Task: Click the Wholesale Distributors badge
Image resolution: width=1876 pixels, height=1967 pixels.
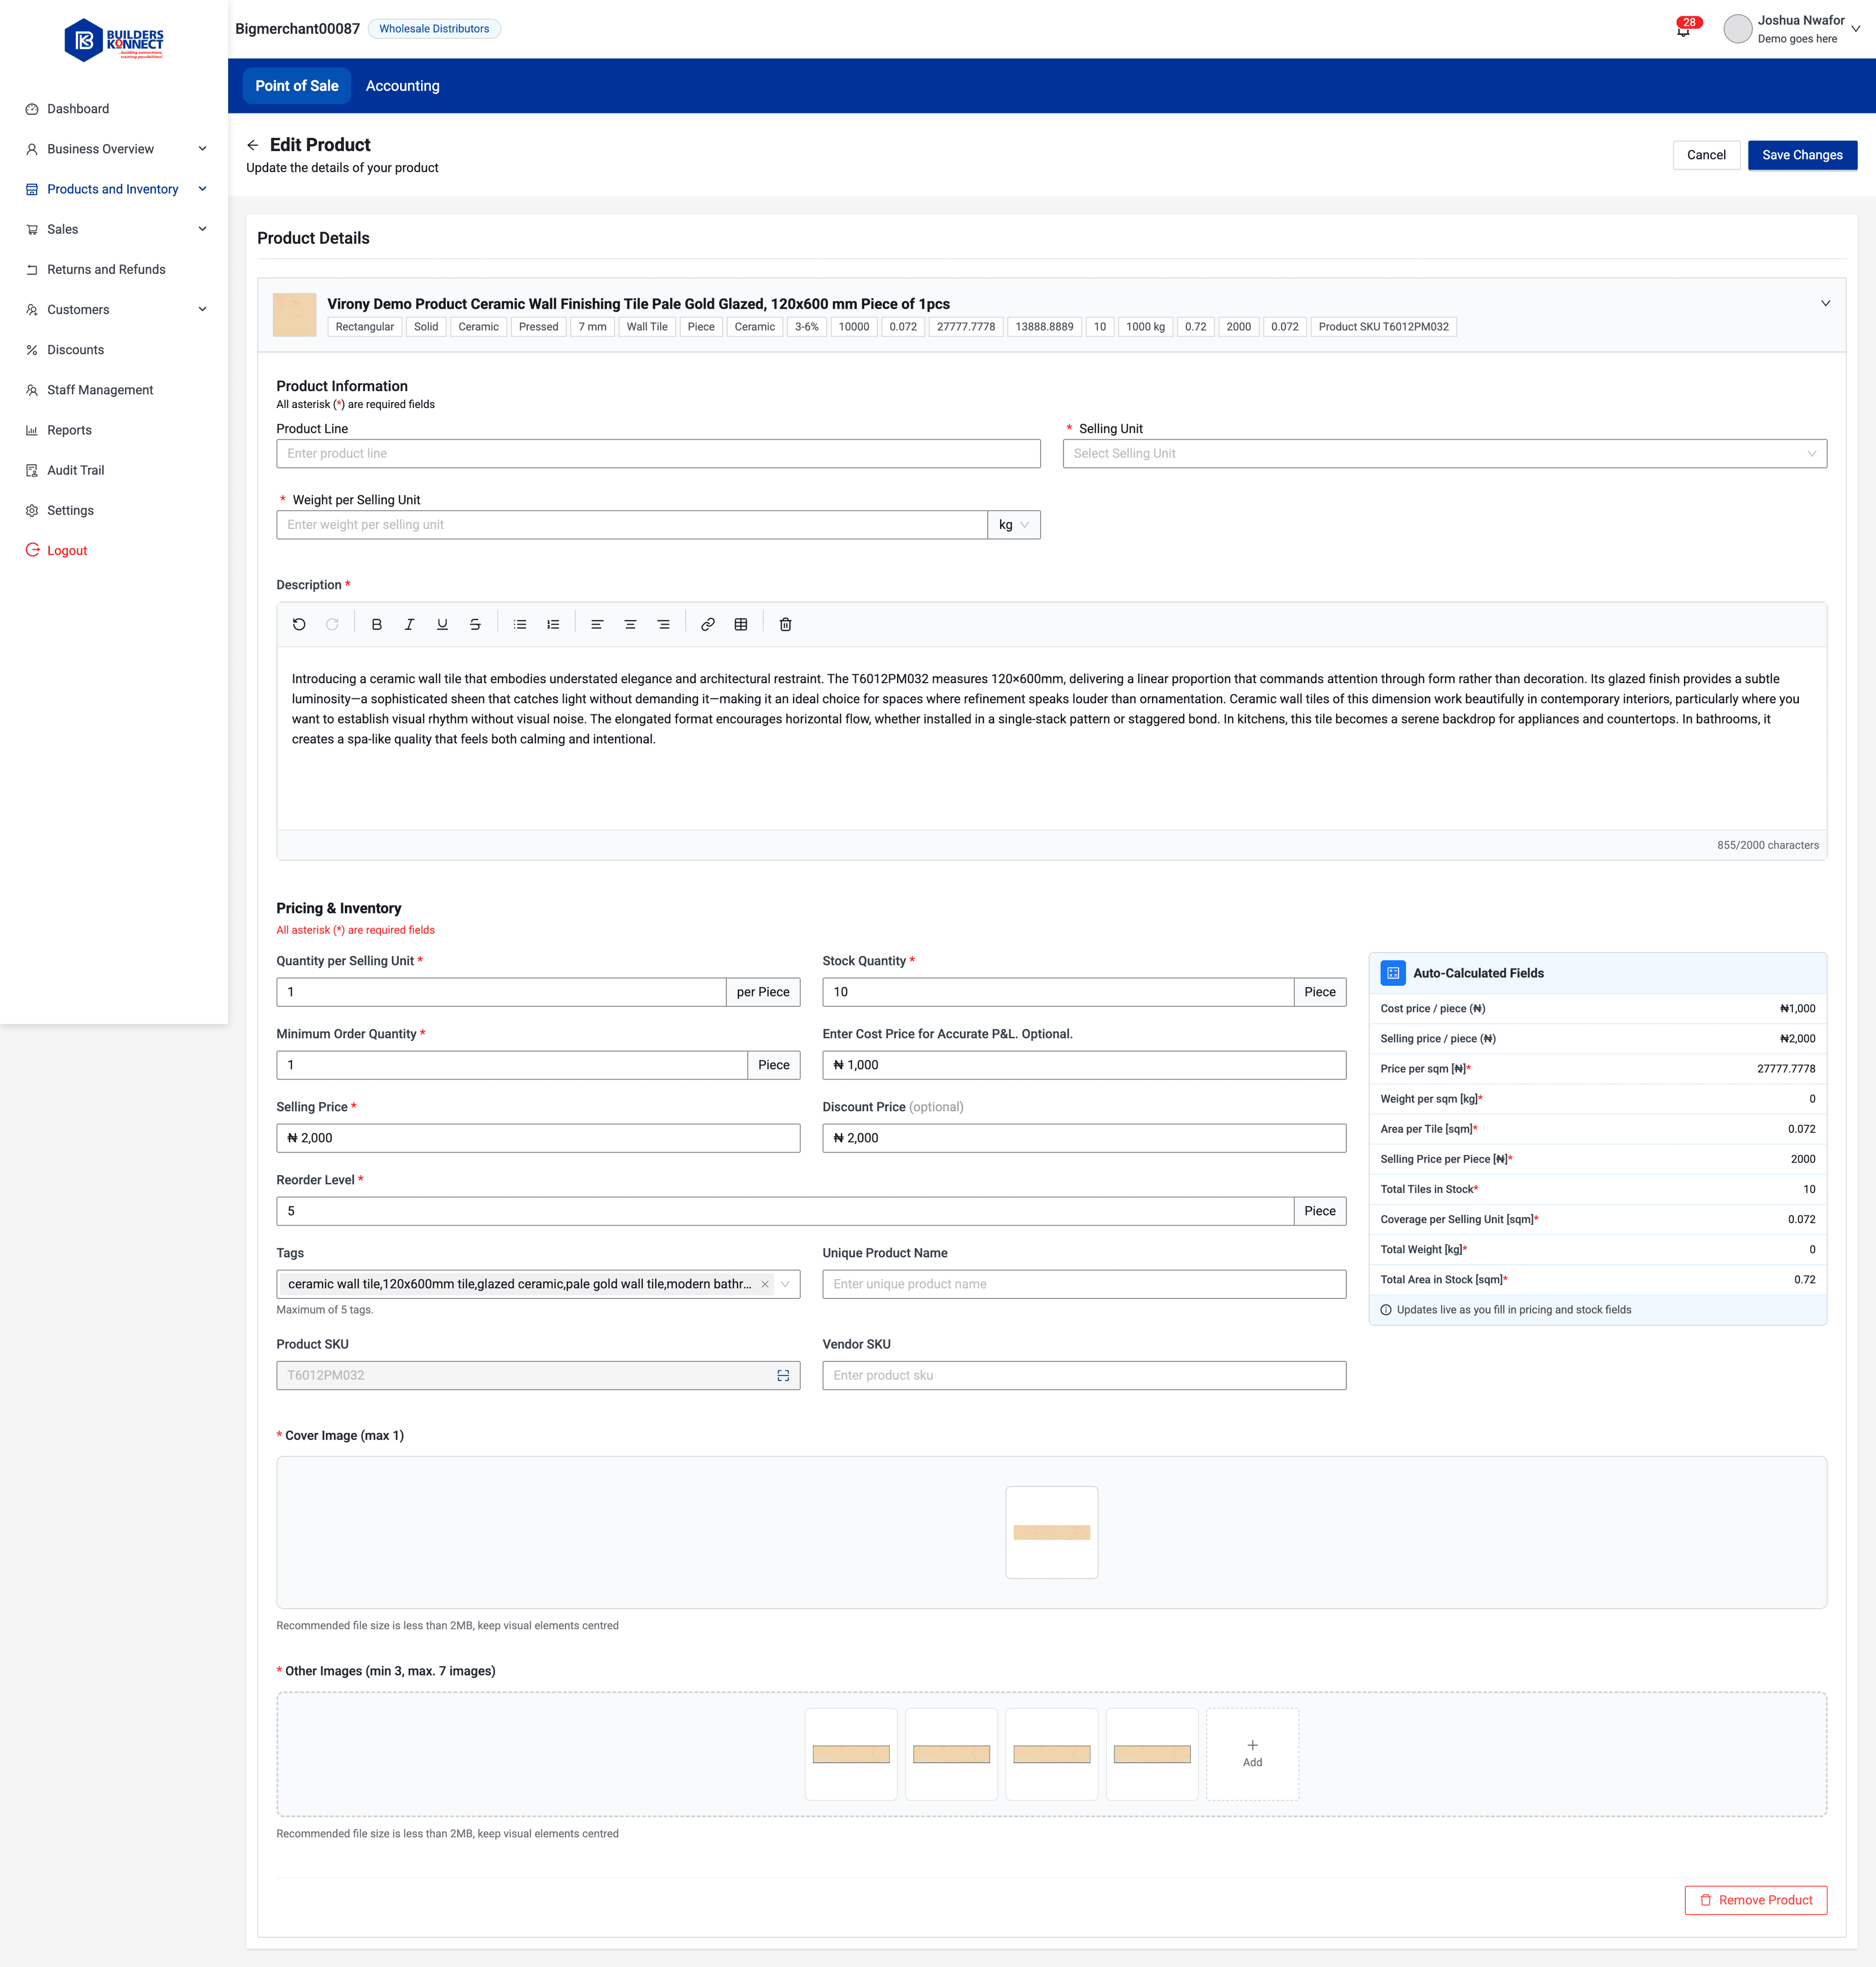Action: coord(434,29)
